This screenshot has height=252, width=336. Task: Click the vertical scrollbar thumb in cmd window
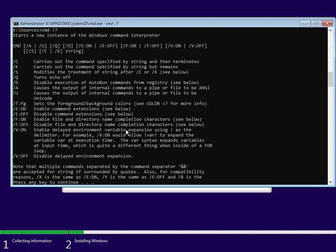click(x=330, y=79)
